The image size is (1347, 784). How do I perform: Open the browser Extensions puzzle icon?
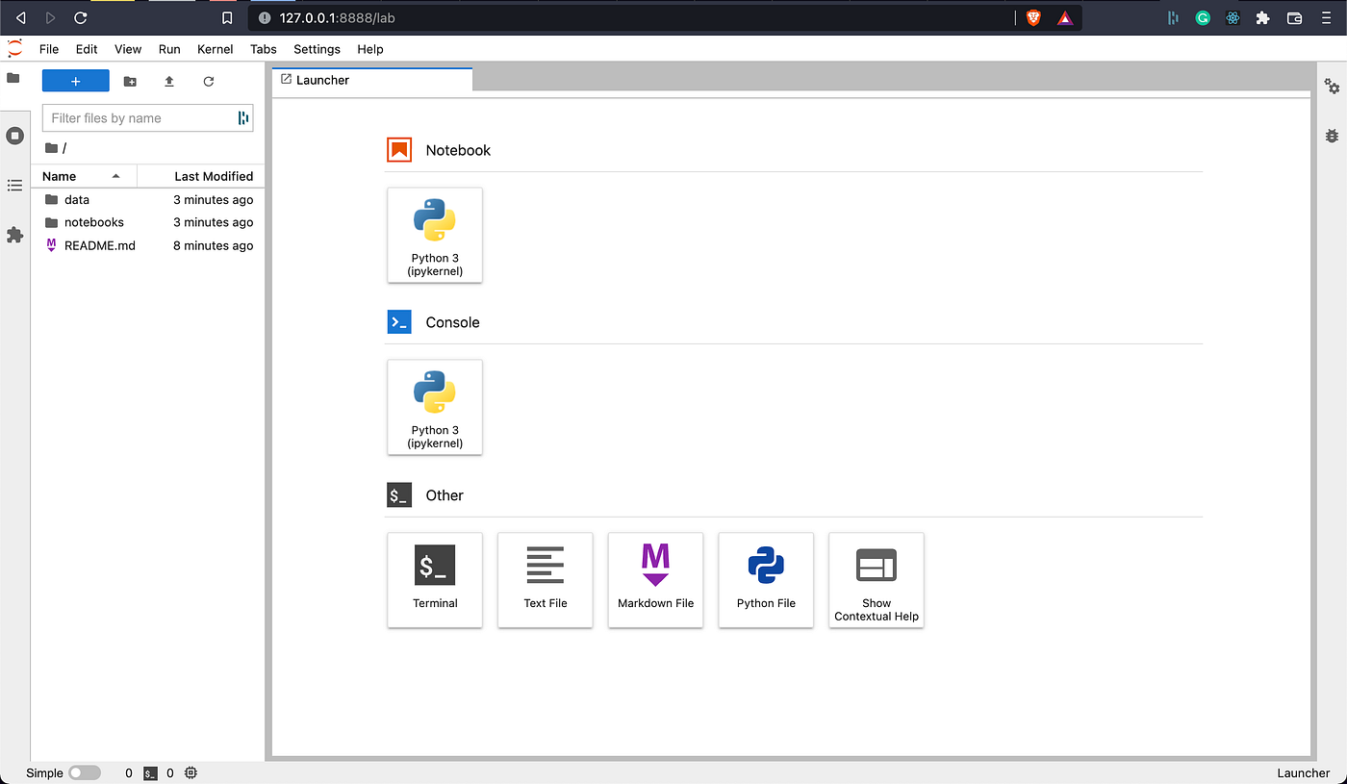(x=1263, y=17)
